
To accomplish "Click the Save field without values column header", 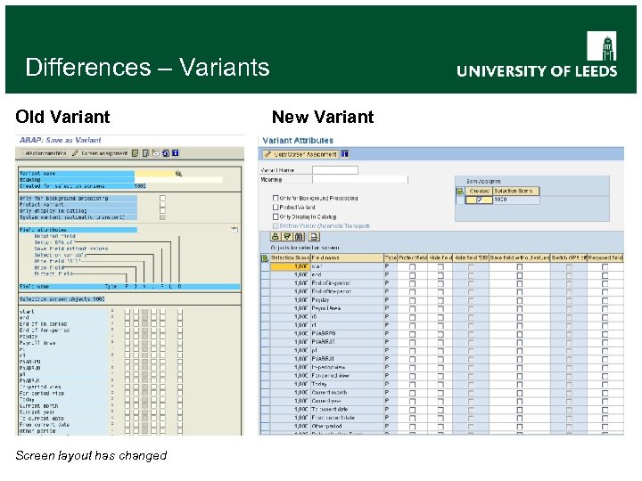I will 520,258.
